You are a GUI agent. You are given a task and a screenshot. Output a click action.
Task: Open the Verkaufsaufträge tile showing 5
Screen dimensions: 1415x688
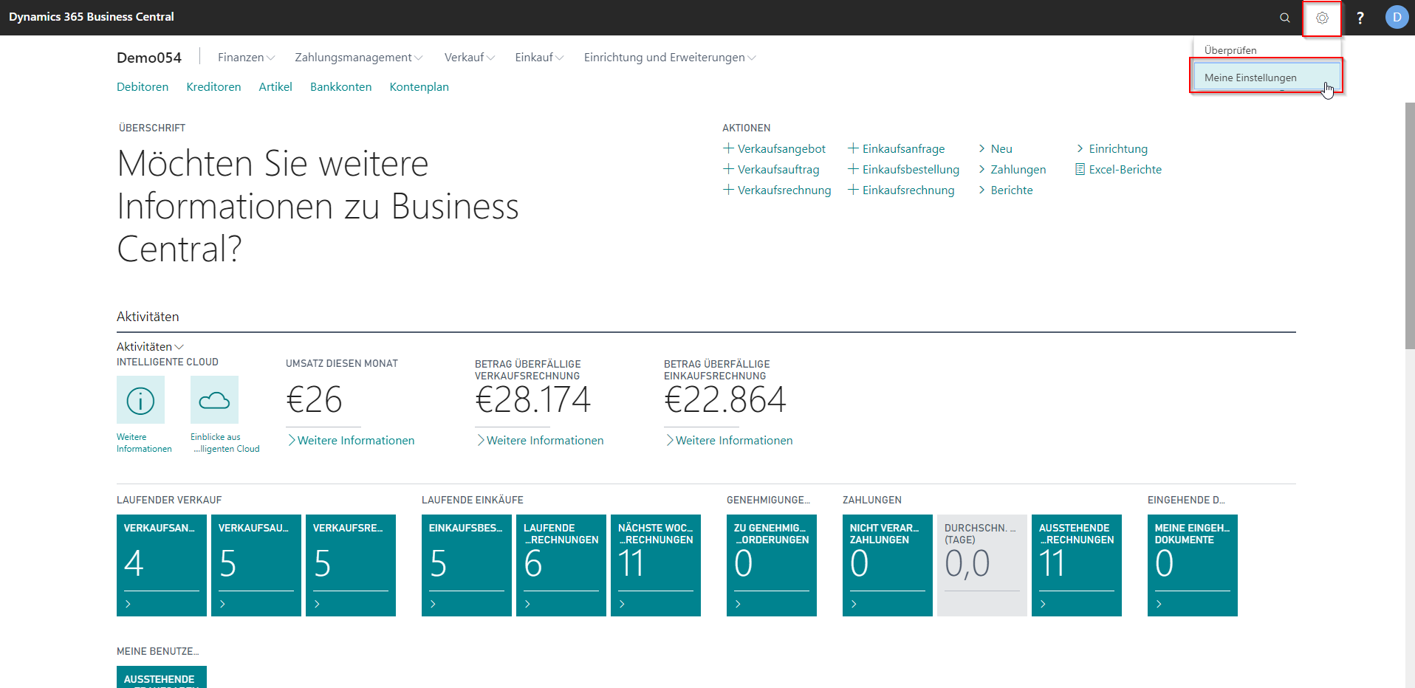click(256, 565)
